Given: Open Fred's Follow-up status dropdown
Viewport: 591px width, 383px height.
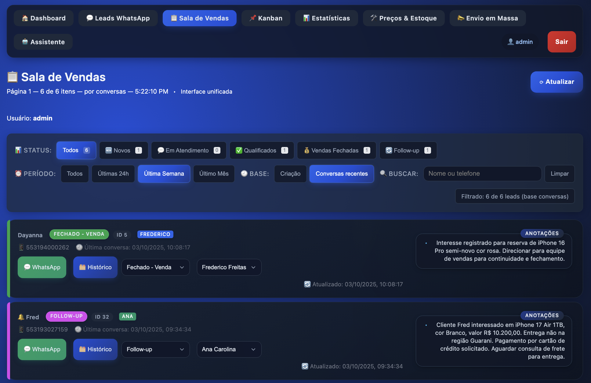Looking at the screenshot, I should pos(155,349).
